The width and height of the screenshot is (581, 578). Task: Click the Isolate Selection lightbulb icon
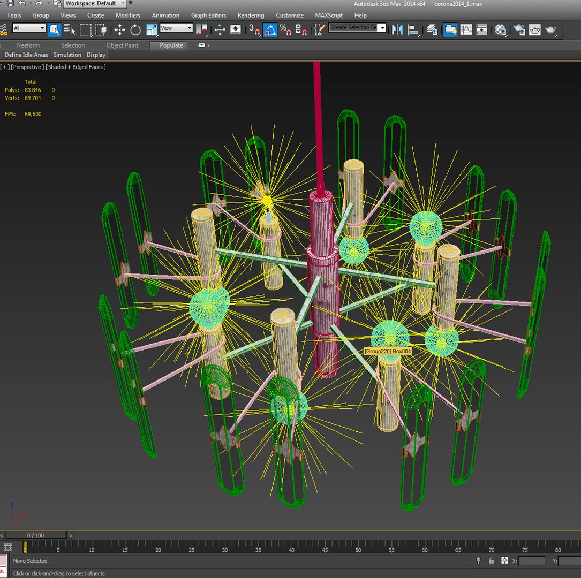point(478,560)
